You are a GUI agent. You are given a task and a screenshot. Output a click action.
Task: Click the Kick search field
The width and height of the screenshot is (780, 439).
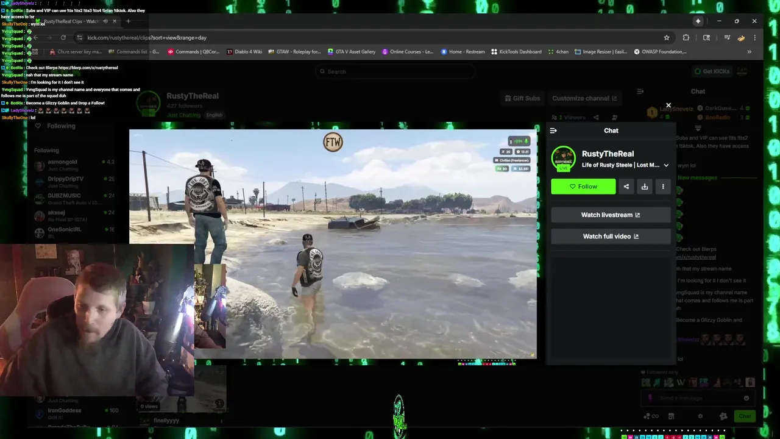pos(396,72)
